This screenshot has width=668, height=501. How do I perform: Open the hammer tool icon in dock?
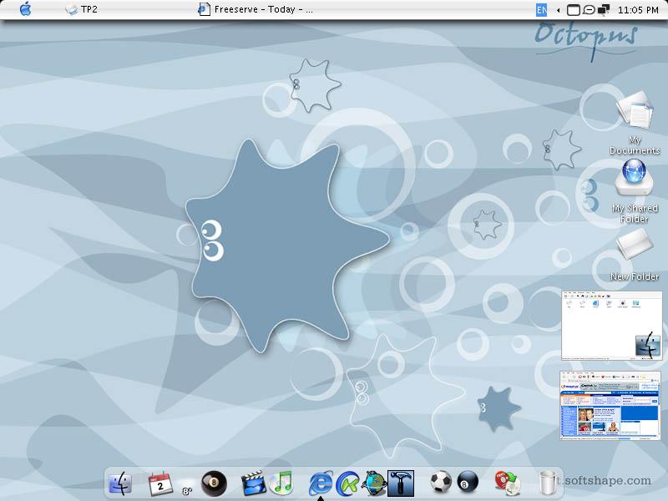[401, 483]
